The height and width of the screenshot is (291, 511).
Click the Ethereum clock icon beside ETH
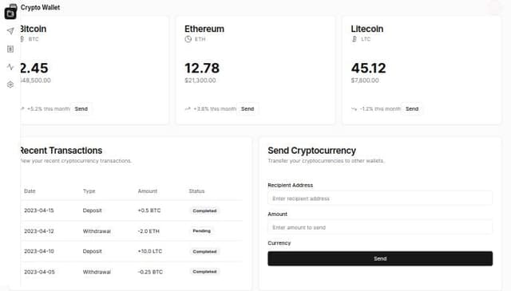point(188,39)
